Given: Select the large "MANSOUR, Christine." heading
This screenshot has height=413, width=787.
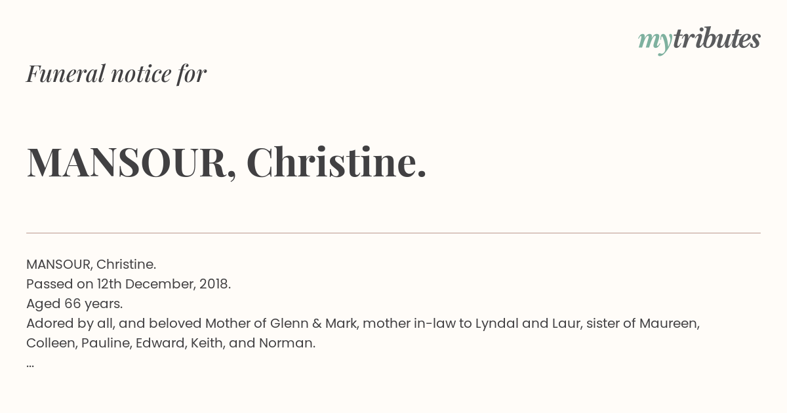Looking at the screenshot, I should point(226,162).
